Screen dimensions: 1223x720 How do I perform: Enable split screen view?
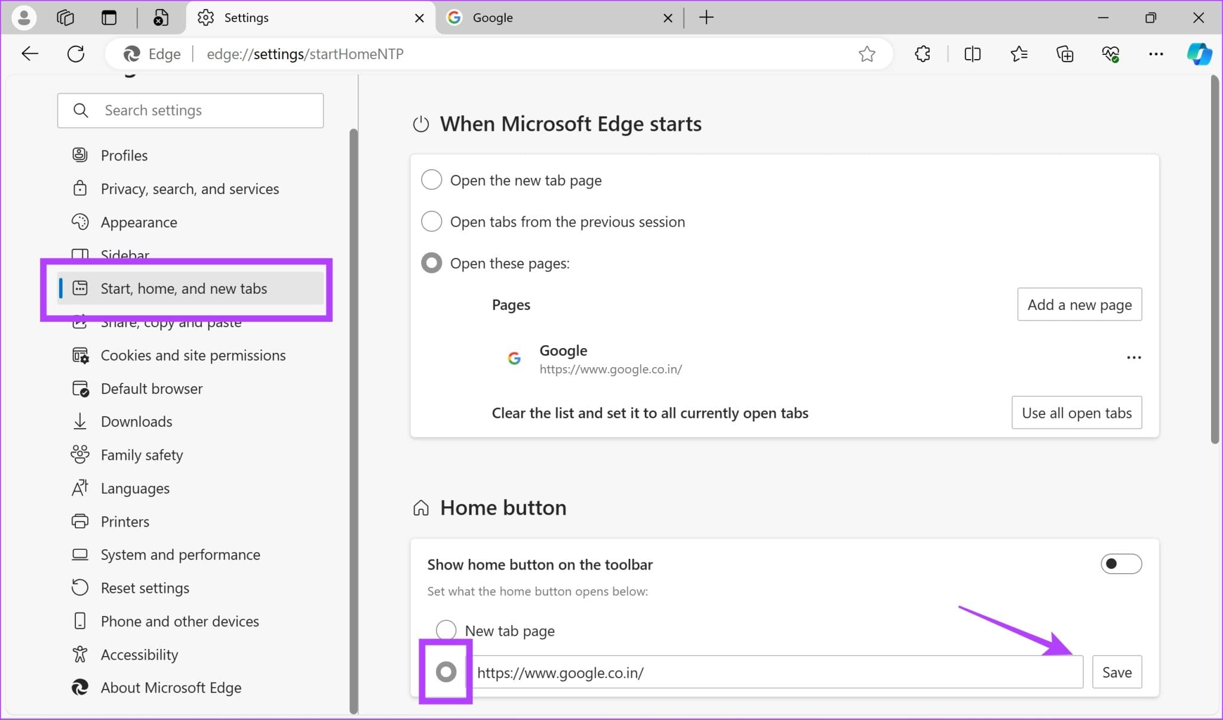click(972, 53)
